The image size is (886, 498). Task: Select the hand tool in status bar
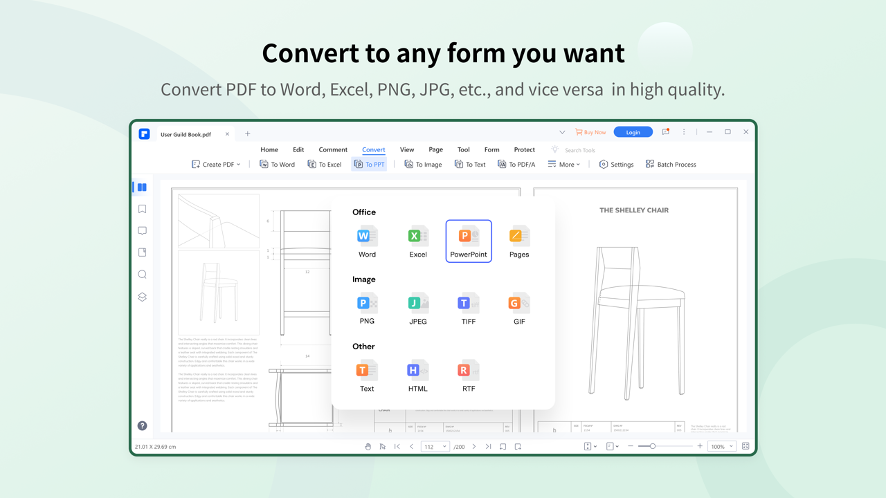(x=368, y=447)
